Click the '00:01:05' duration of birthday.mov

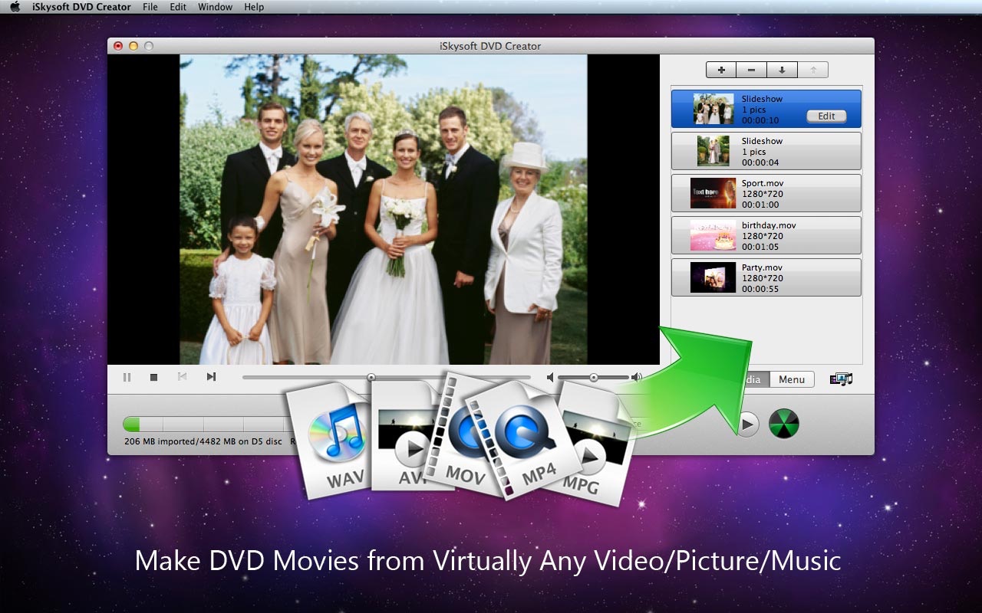point(760,247)
